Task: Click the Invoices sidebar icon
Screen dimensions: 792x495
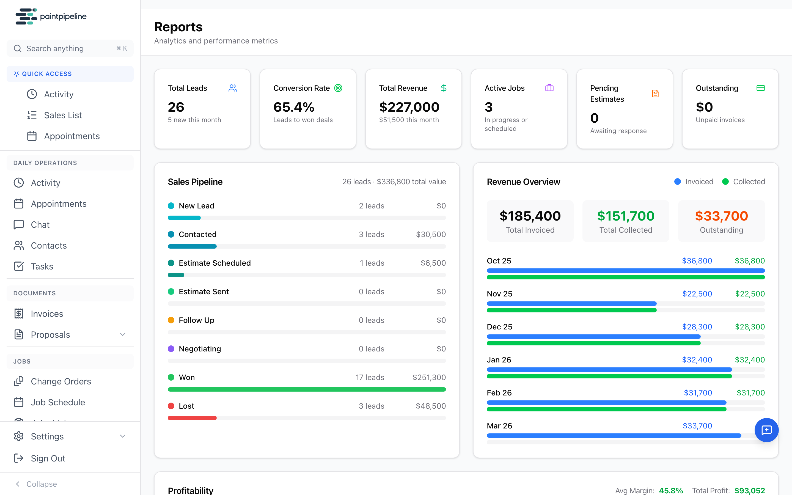Action: (x=19, y=313)
